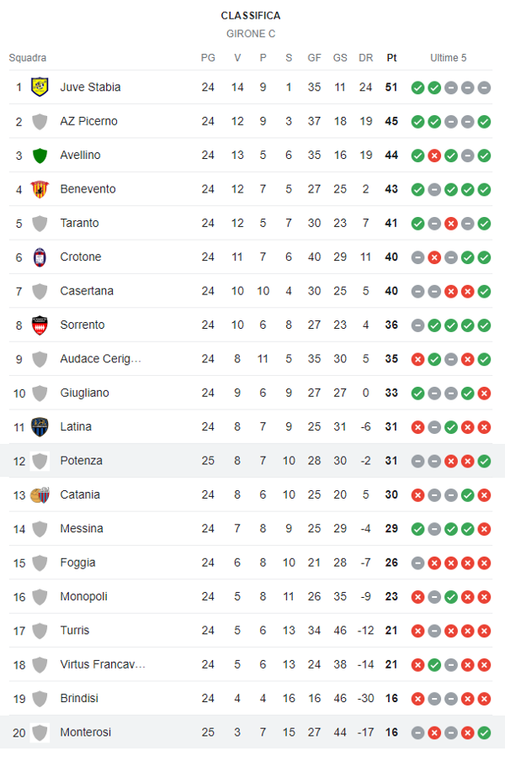Image resolution: width=505 pixels, height=761 pixels.
Task: Click the Latina club crest
Action: point(40,427)
